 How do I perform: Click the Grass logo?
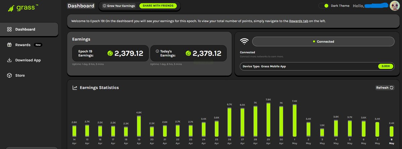(23, 8)
